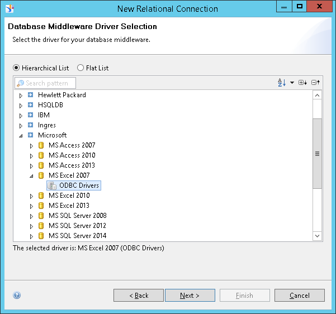Click the search magnifier icon
Image resolution: width=336 pixels, height=314 pixels.
click(x=20, y=83)
